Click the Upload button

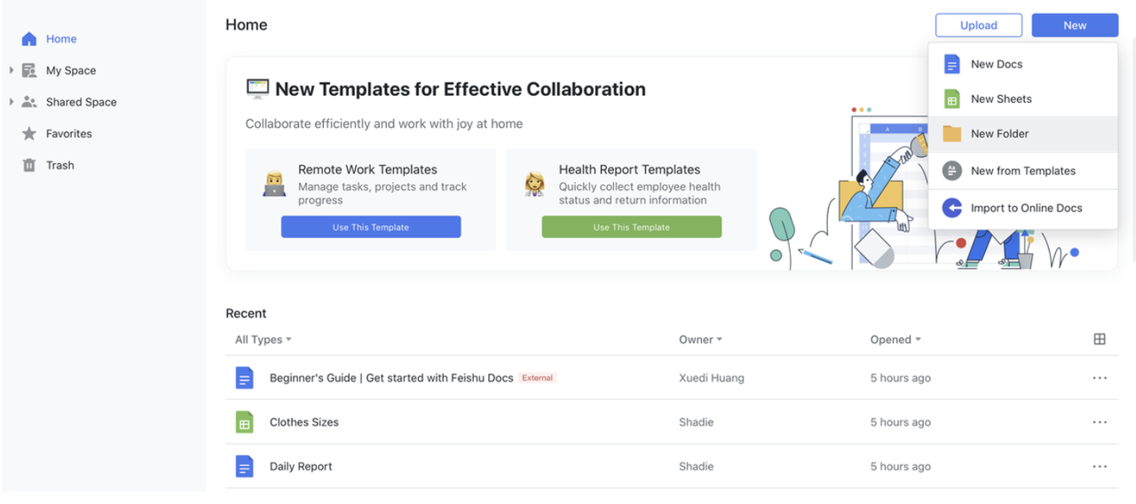pos(978,26)
